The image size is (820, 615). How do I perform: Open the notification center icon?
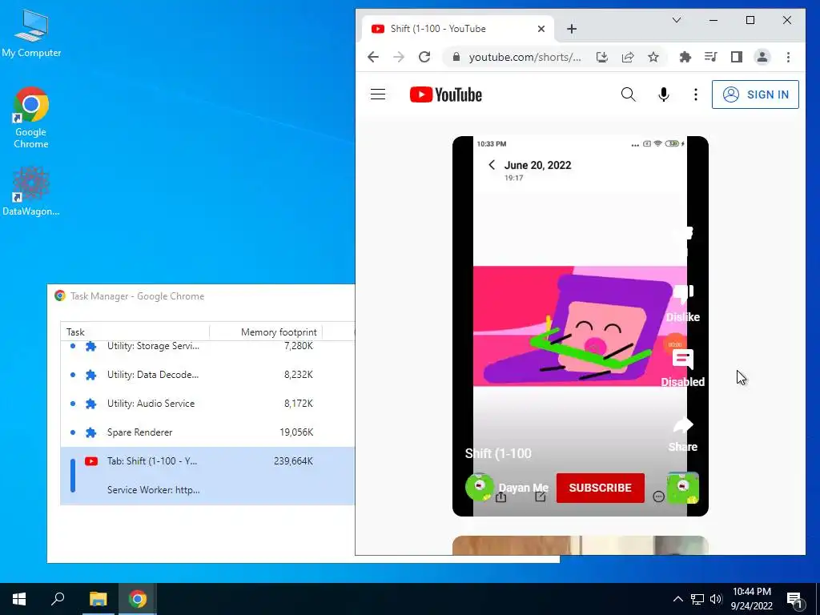point(795,599)
